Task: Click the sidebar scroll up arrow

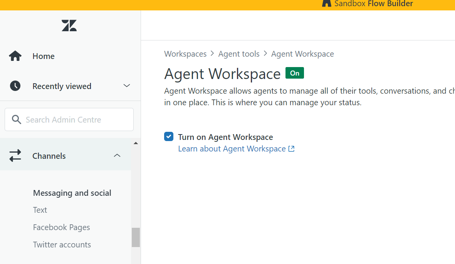Action: (136, 143)
